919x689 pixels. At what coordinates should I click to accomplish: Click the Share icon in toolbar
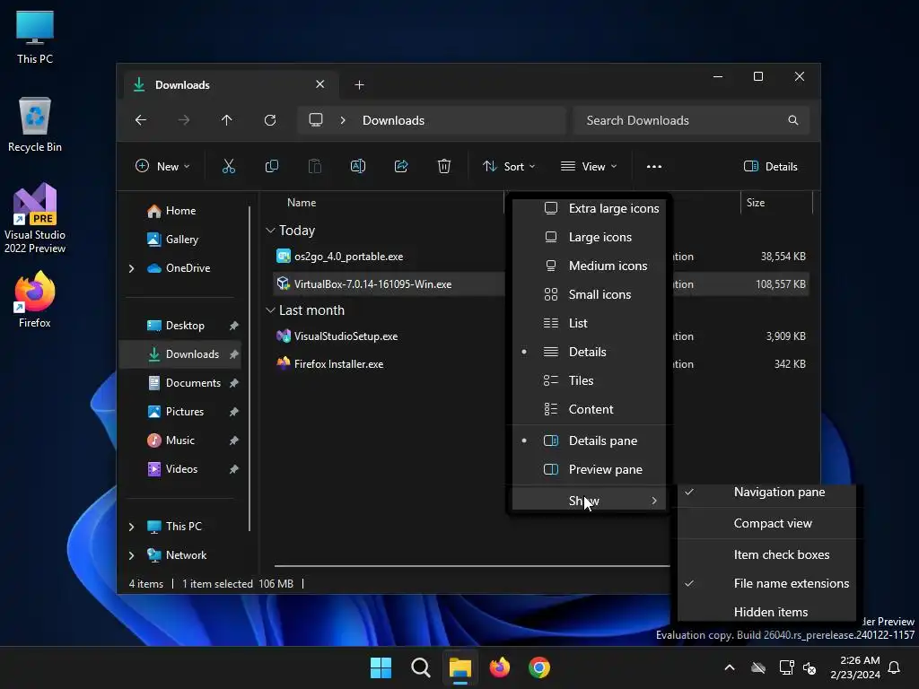[401, 166]
